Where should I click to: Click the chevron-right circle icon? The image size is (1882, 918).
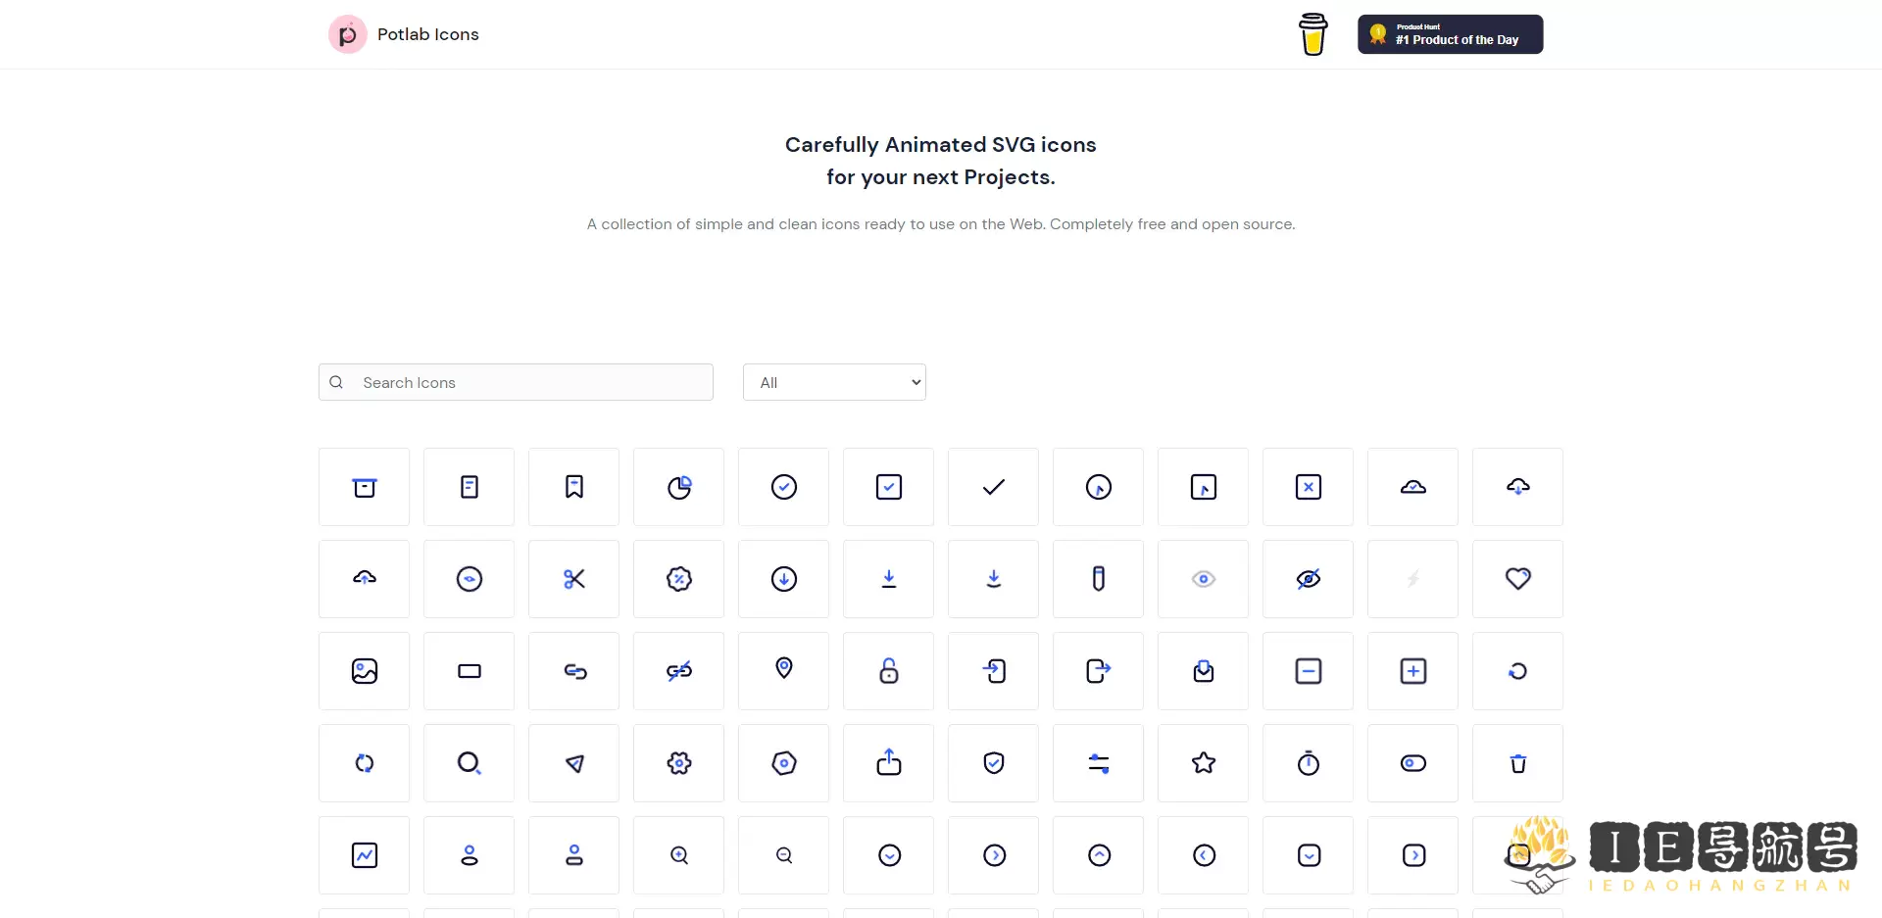point(993,854)
